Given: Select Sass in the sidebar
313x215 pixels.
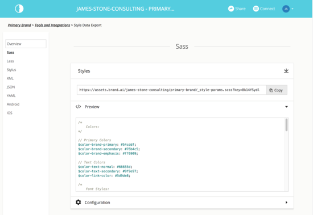Looking at the screenshot, I should click(x=10, y=53).
